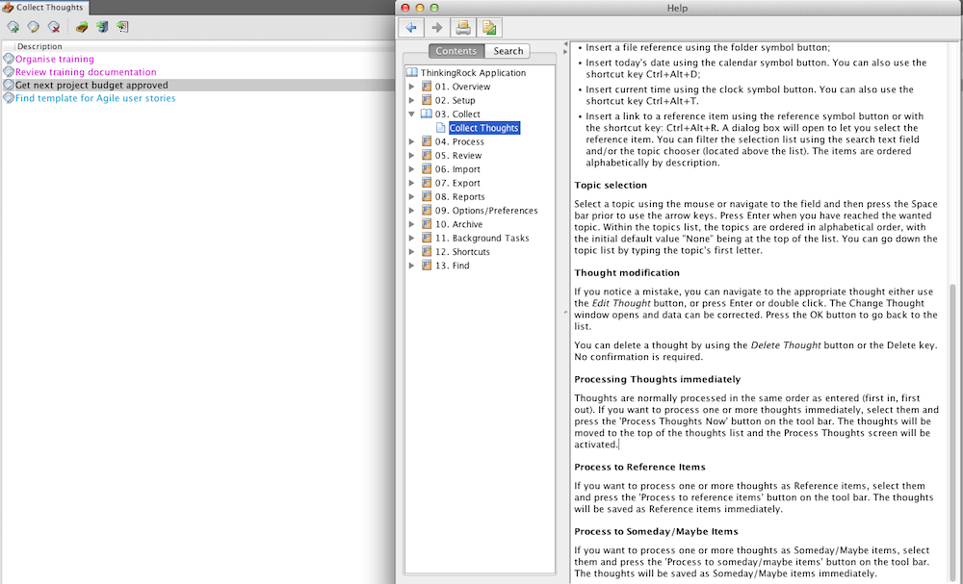963x584 pixels.
Task: Click Process to Someday/Maybe items icon
Action: pos(122,27)
